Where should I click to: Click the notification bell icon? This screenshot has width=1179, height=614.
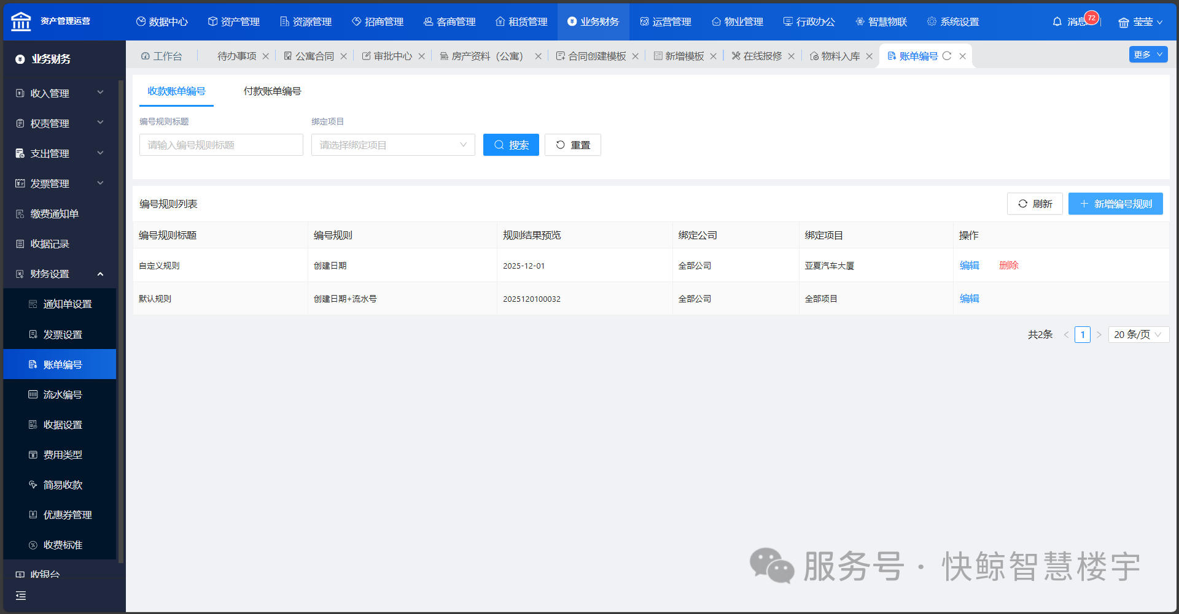[x=1057, y=21]
